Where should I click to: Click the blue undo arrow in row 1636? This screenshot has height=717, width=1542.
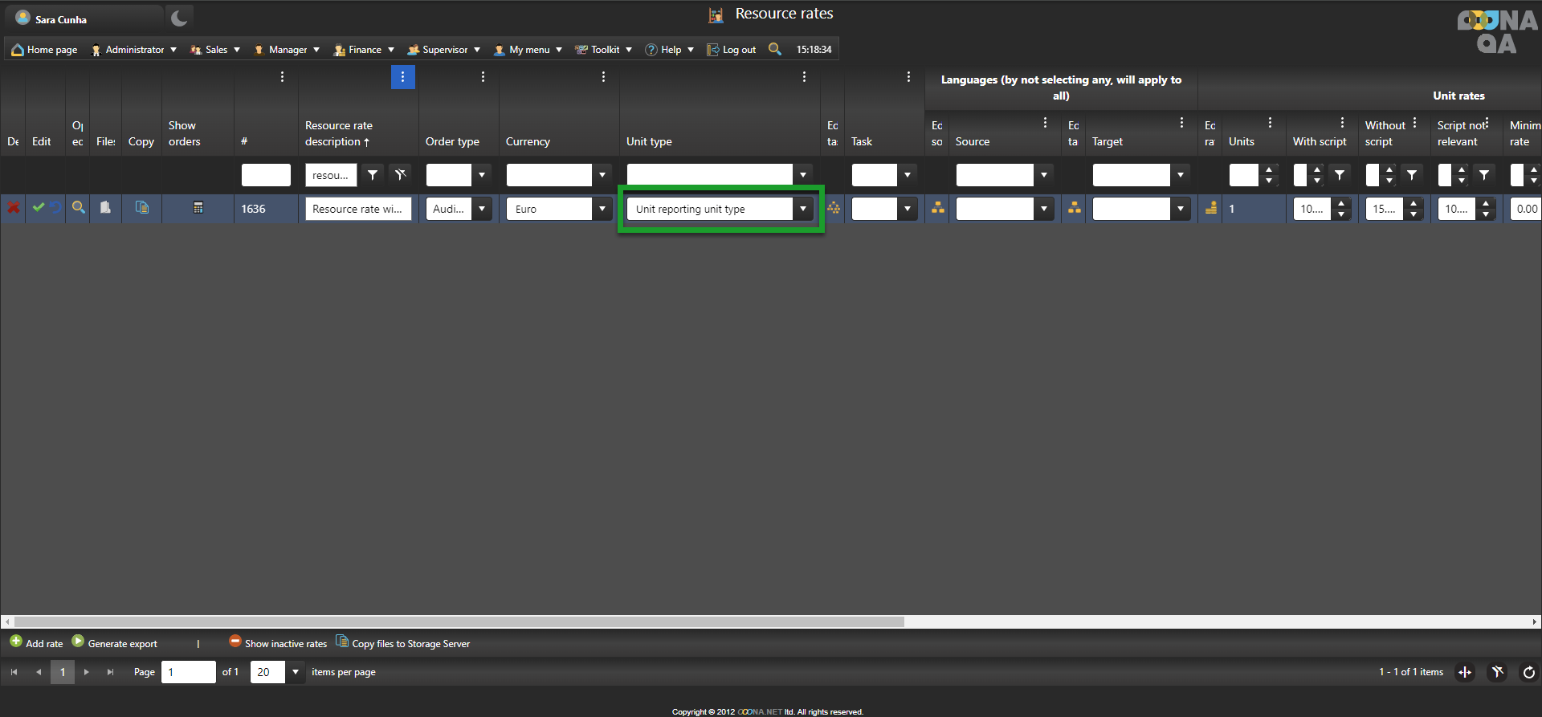[55, 207]
